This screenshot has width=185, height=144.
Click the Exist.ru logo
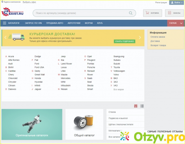click(x=13, y=12)
